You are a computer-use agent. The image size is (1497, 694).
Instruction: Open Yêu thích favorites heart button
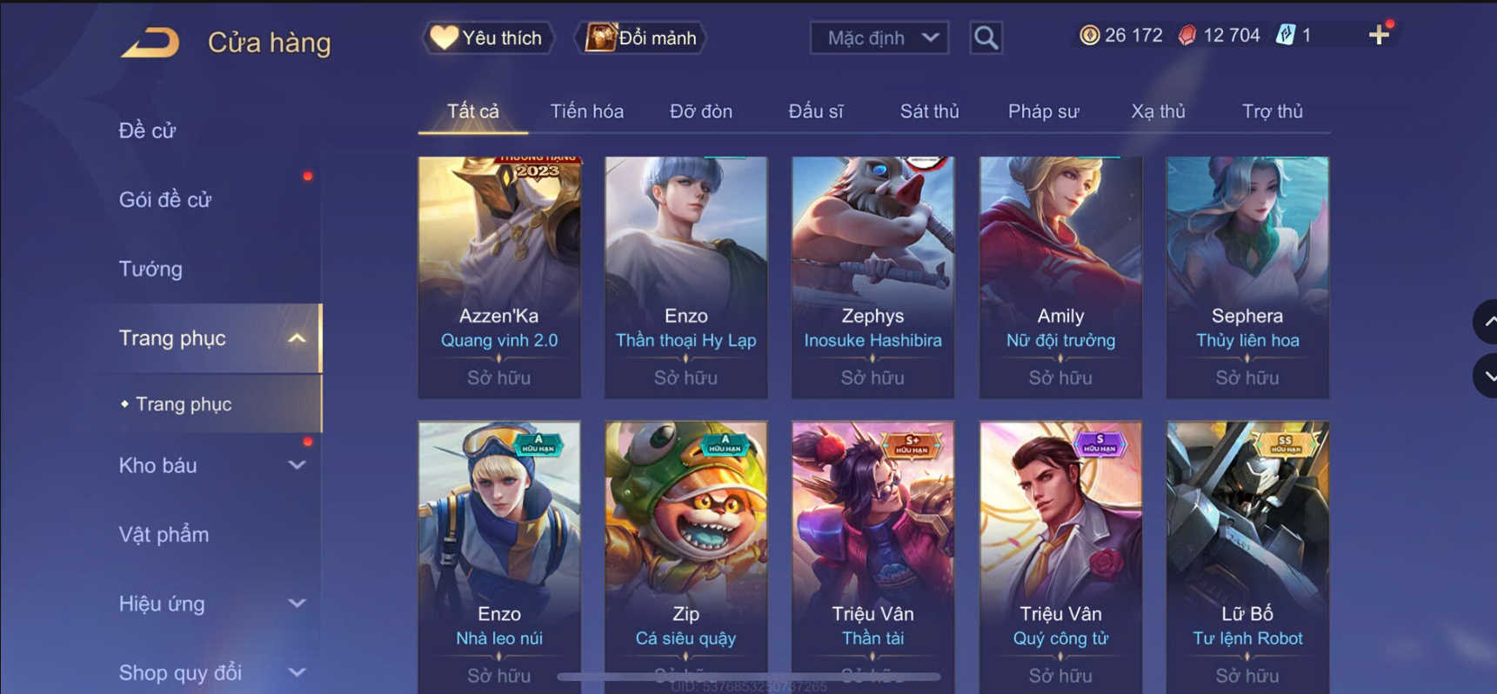pos(488,37)
